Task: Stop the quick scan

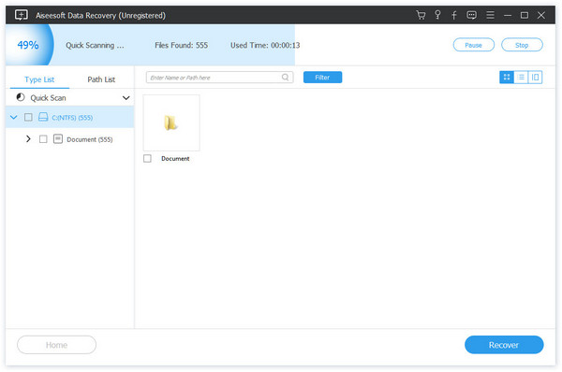Action: (522, 45)
